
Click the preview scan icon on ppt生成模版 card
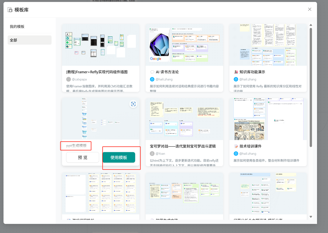133,104
